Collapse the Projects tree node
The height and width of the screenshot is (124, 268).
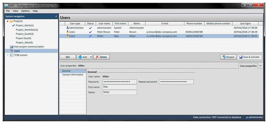pos(8,21)
